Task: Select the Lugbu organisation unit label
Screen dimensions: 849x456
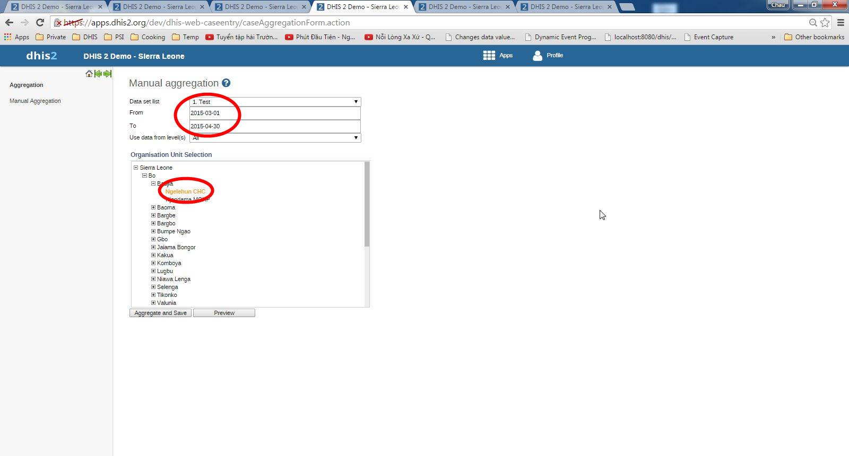Action: (x=165, y=271)
